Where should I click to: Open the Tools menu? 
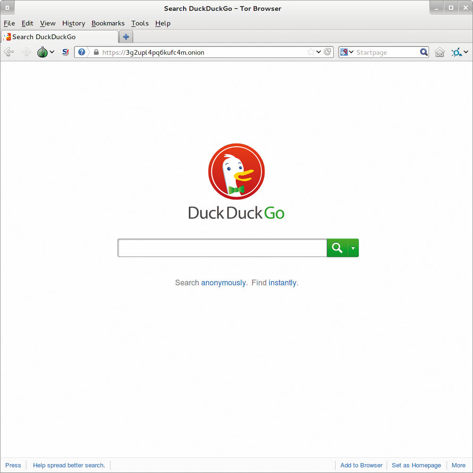click(140, 23)
